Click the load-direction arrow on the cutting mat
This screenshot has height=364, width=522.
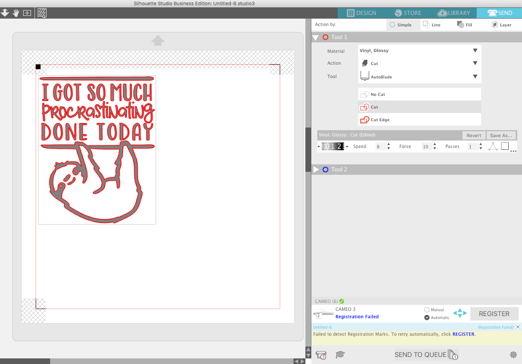[x=158, y=40]
